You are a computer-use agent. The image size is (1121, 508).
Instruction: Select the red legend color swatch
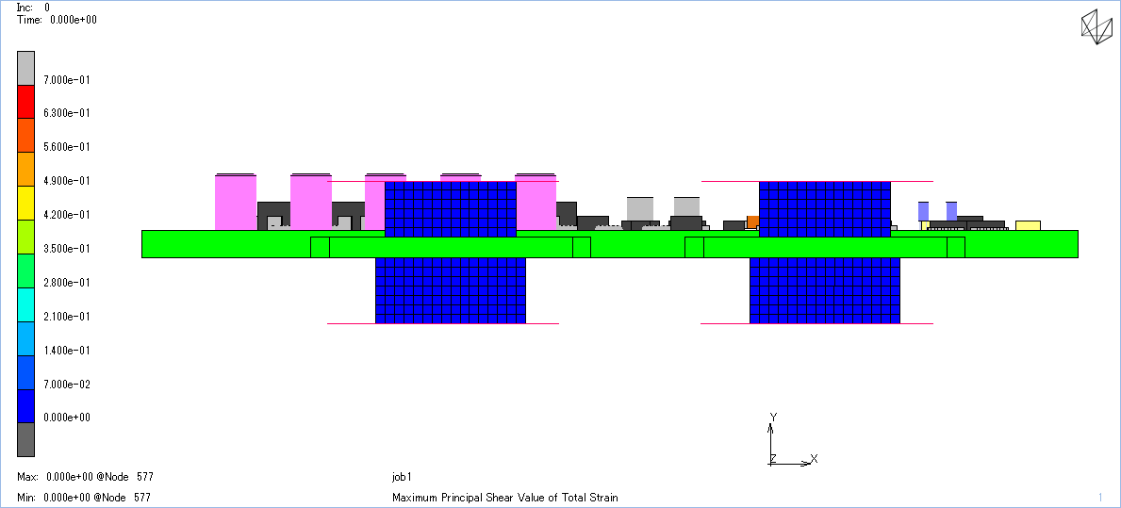coord(25,102)
